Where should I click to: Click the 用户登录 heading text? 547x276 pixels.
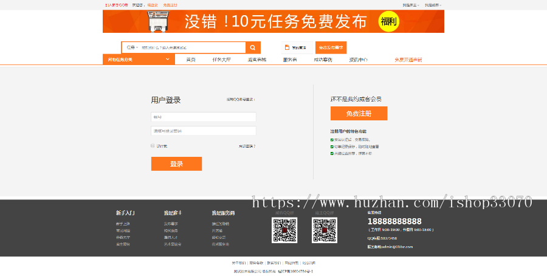coord(166,100)
